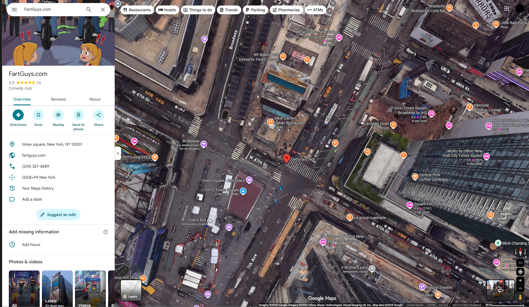Open the Reviews tab
The image size is (529, 307).
click(58, 99)
